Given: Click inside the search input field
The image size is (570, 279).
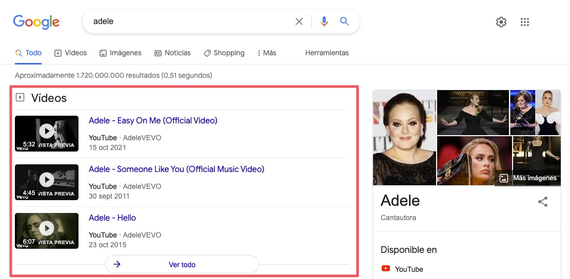Looking at the screenshot, I should 190,22.
